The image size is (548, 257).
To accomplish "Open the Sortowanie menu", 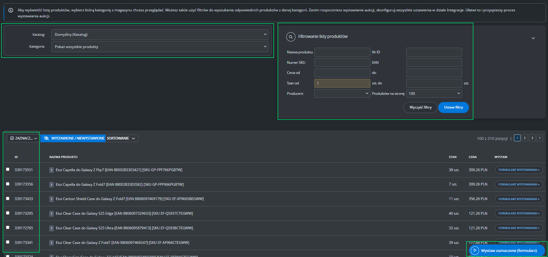I will [121, 138].
